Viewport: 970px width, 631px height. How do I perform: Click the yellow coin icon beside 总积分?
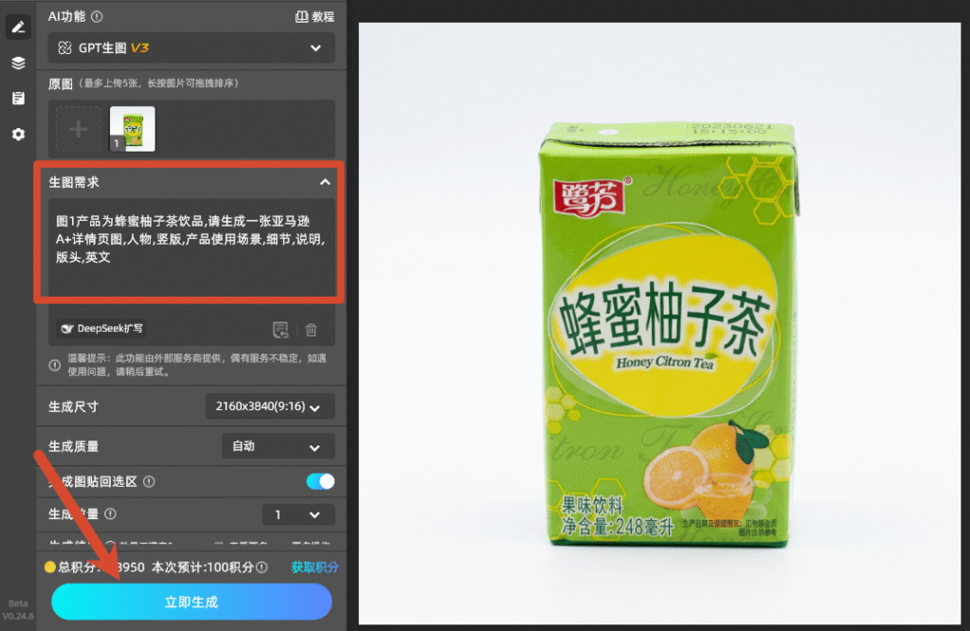pyautogui.click(x=50, y=567)
